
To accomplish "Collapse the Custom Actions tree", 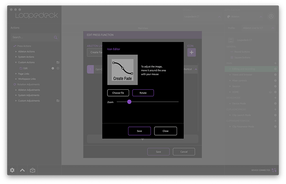I will coord(16,62).
